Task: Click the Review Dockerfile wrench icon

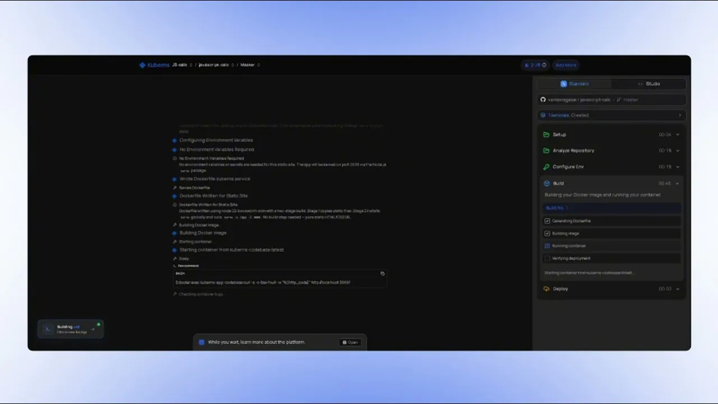Action: pos(175,187)
